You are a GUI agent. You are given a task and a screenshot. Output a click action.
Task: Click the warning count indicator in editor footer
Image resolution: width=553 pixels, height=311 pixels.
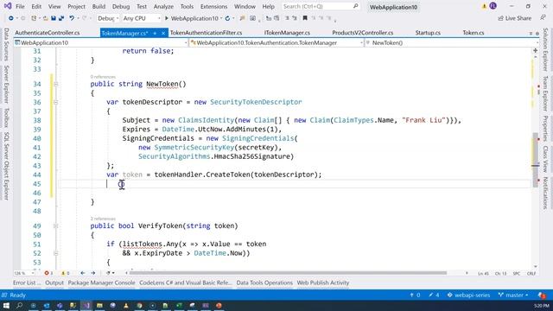point(66,273)
